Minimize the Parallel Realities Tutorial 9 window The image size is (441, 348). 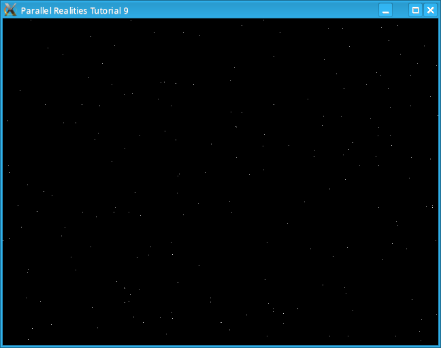click(385, 10)
